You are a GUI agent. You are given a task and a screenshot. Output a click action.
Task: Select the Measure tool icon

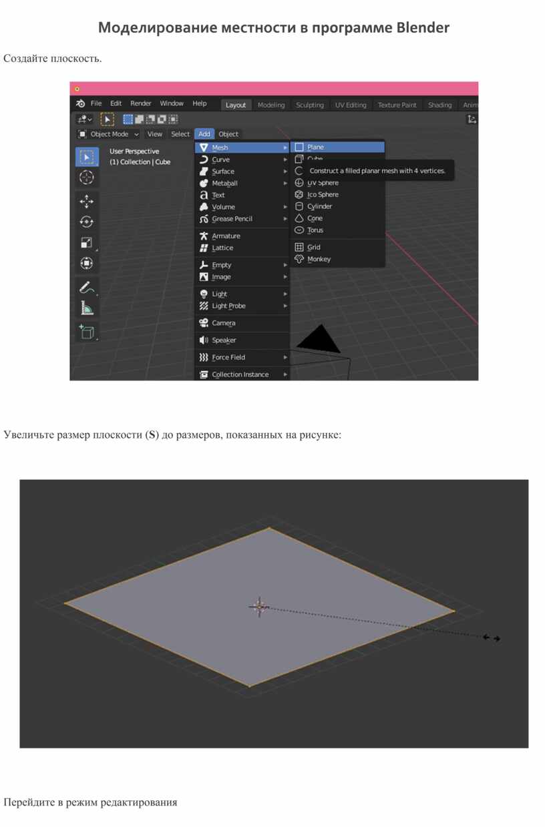(87, 308)
